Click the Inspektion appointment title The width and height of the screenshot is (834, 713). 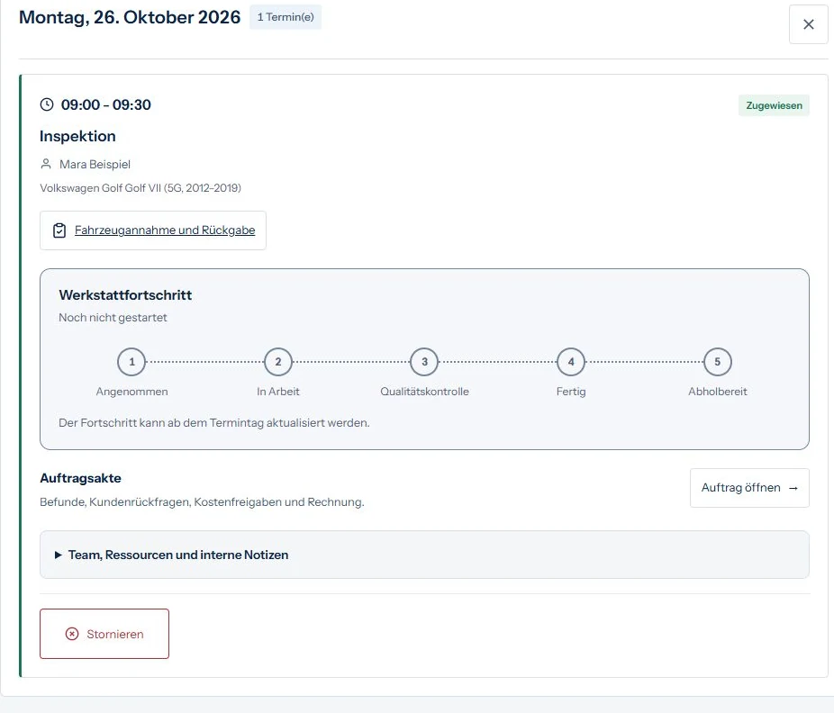tap(77, 136)
